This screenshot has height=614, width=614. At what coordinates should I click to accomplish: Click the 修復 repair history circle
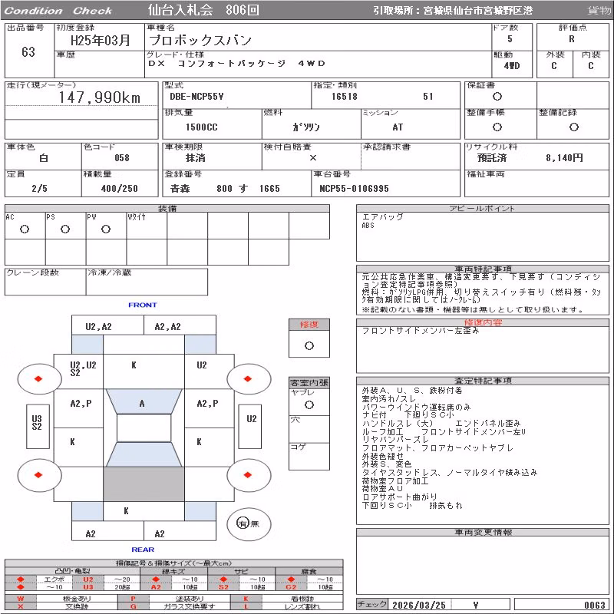pyautogui.click(x=309, y=346)
